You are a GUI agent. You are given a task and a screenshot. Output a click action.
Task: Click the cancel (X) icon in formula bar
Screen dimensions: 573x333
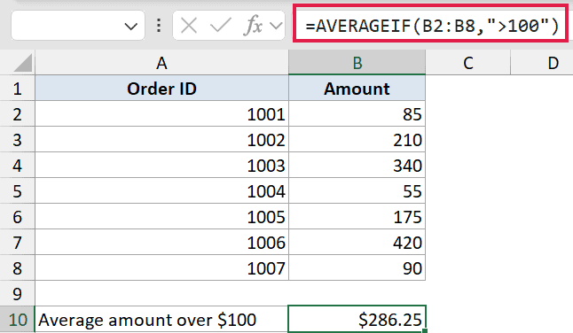point(189,26)
